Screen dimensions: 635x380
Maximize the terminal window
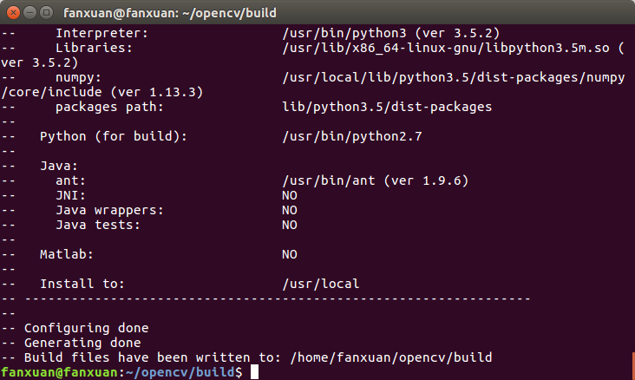pyautogui.click(x=45, y=11)
